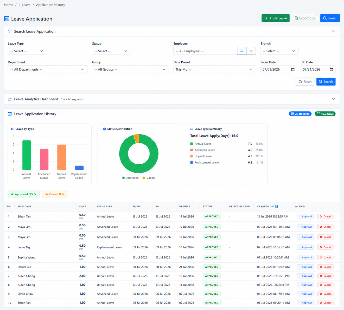Click Approval for row 4 Lucas Ng
The image size is (344, 310).
(305, 247)
